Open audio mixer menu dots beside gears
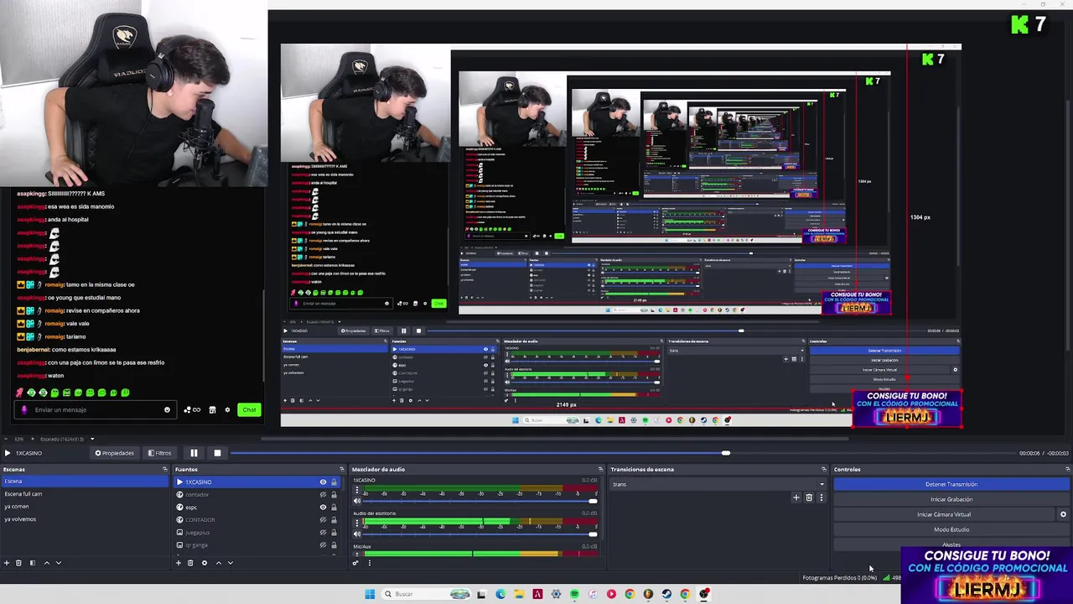 pyautogui.click(x=369, y=563)
